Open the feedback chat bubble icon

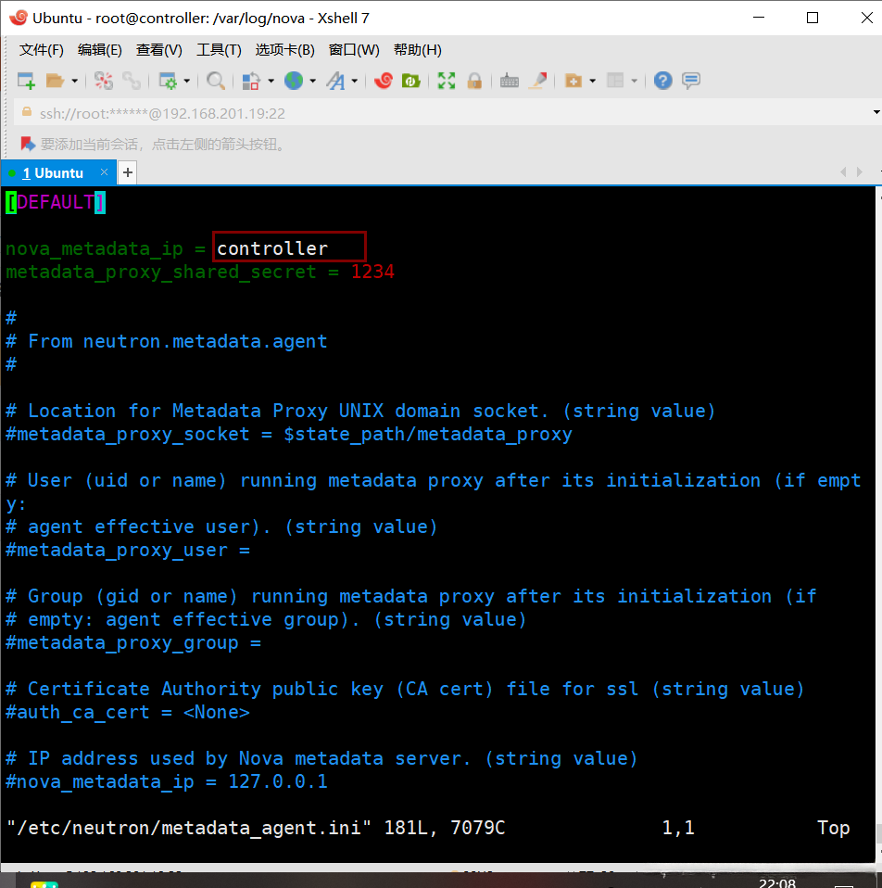691,82
